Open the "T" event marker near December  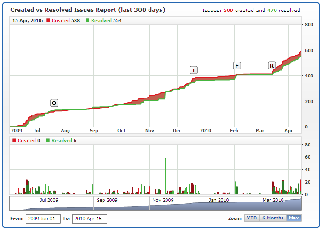point(194,70)
